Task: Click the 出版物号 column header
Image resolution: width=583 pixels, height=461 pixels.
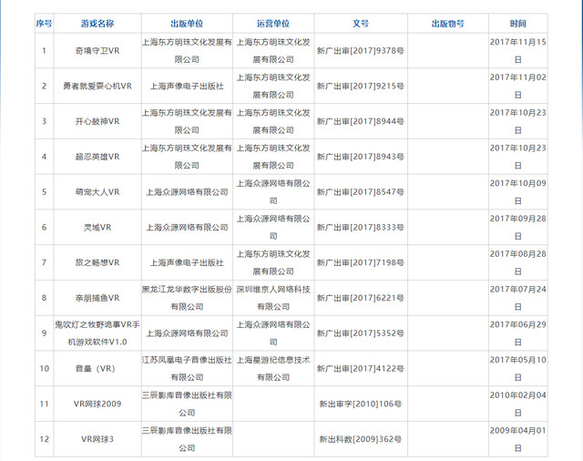Action: (448, 24)
